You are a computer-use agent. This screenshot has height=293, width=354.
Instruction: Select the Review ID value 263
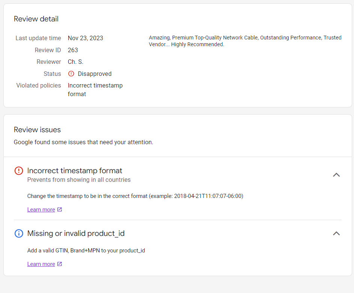point(73,50)
